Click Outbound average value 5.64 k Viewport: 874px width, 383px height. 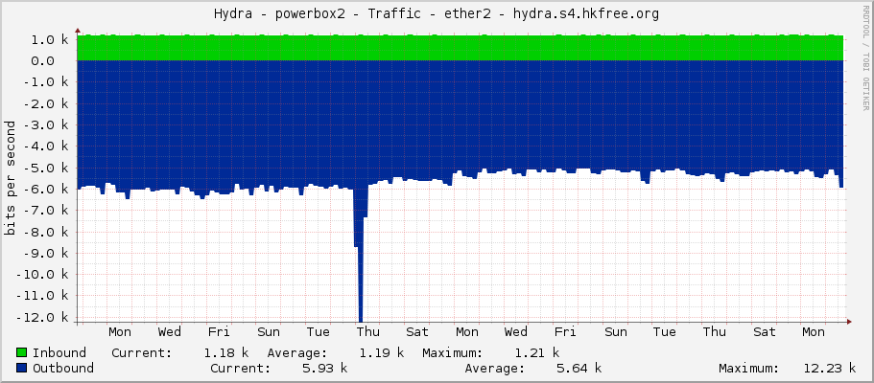tap(579, 368)
